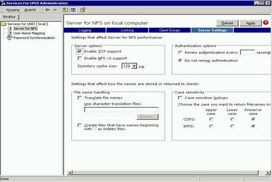Image resolution: width=272 pixels, height=182 pixels.
Task: Uncheck Enable TCP support
Action: pos(80,51)
